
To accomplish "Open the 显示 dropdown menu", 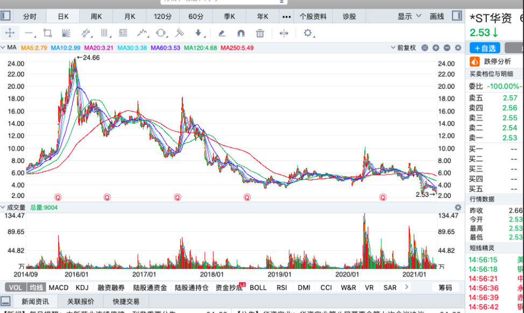I will 406,16.
